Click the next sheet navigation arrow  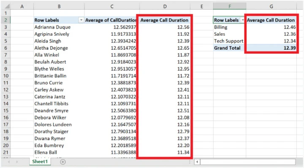(17, 162)
